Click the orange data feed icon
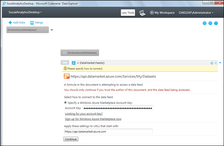The image size is (224, 146). tap(67, 76)
